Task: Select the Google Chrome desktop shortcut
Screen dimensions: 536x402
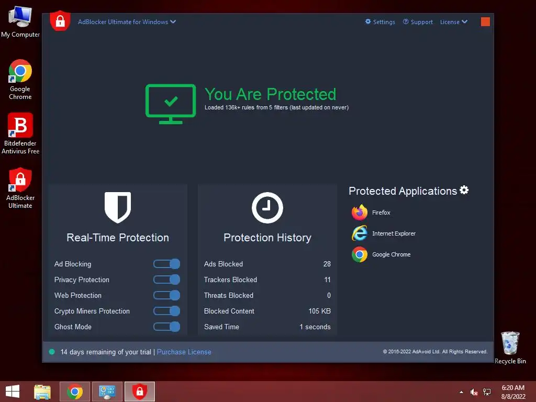Action: pos(20,80)
